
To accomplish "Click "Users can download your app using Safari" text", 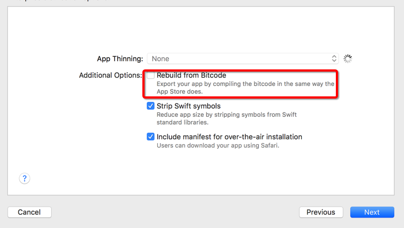I will click(x=218, y=146).
